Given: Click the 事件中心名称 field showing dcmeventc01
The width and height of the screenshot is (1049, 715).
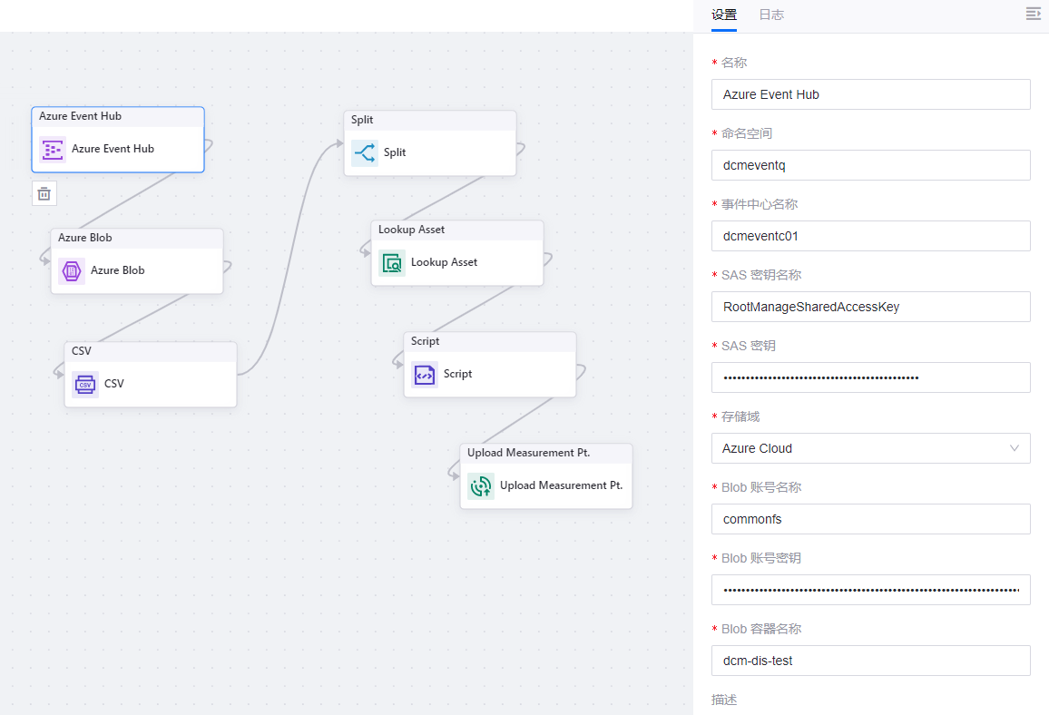Looking at the screenshot, I should tap(870, 236).
